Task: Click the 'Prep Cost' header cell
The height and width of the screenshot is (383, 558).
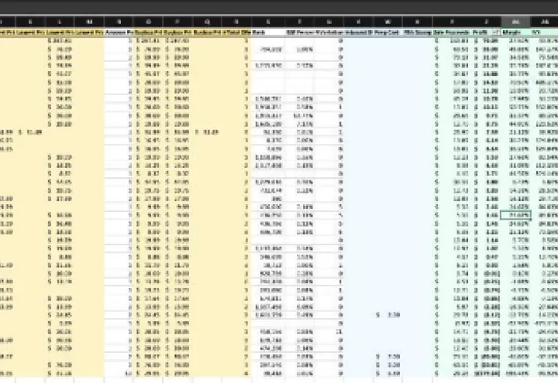Action: coord(388,32)
